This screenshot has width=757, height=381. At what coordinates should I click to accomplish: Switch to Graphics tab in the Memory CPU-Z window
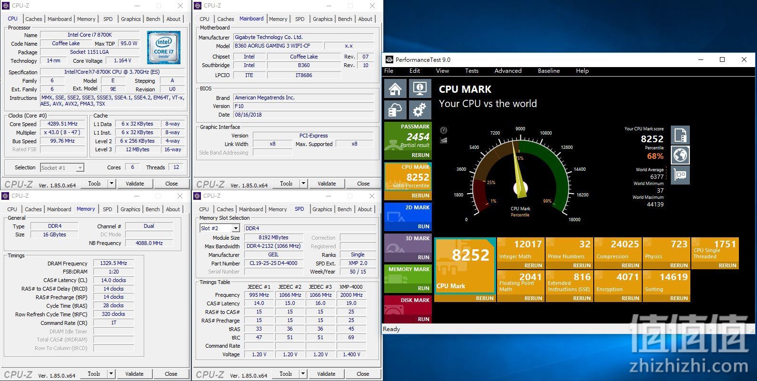click(x=130, y=209)
